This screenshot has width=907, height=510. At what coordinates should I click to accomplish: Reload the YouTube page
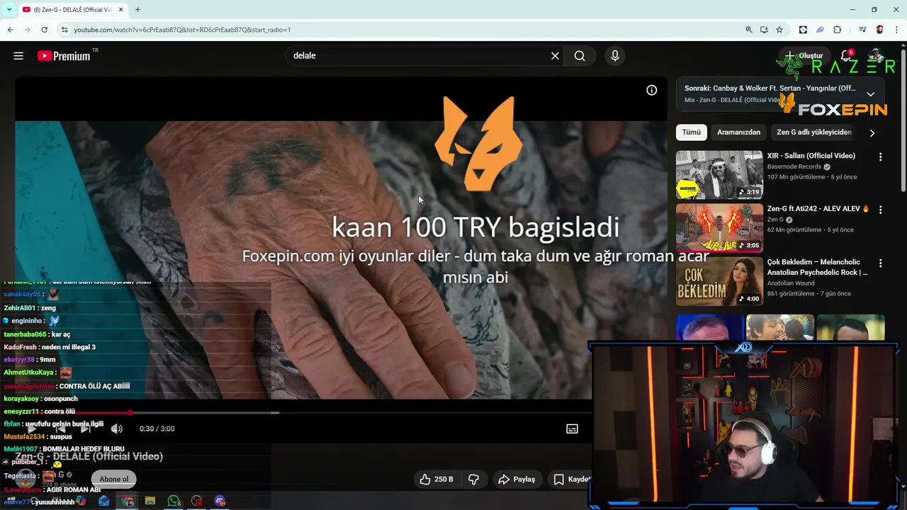click(x=44, y=30)
